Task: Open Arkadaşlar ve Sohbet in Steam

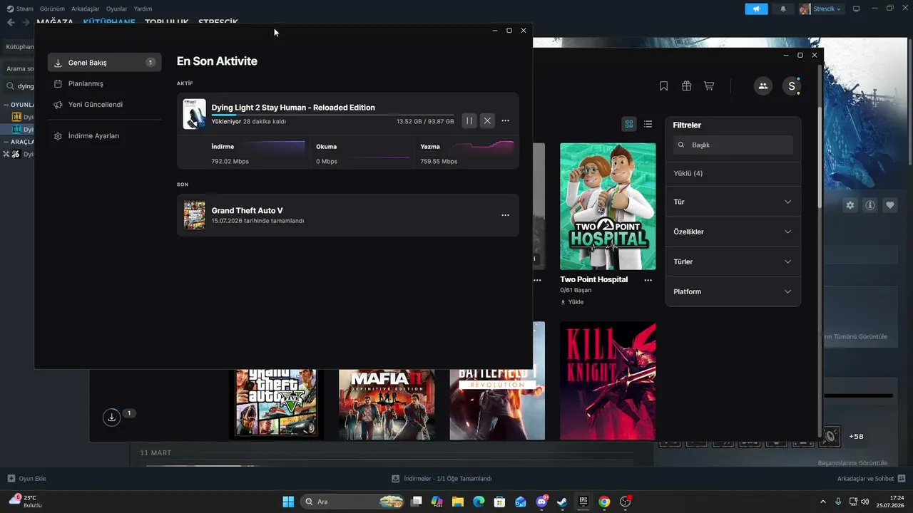Action: point(872,479)
